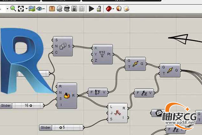Image resolution: width=202 pixels, height=135 pixels.
Task: Click the Slider label of the 5 slider
Action: [x=45, y=128]
